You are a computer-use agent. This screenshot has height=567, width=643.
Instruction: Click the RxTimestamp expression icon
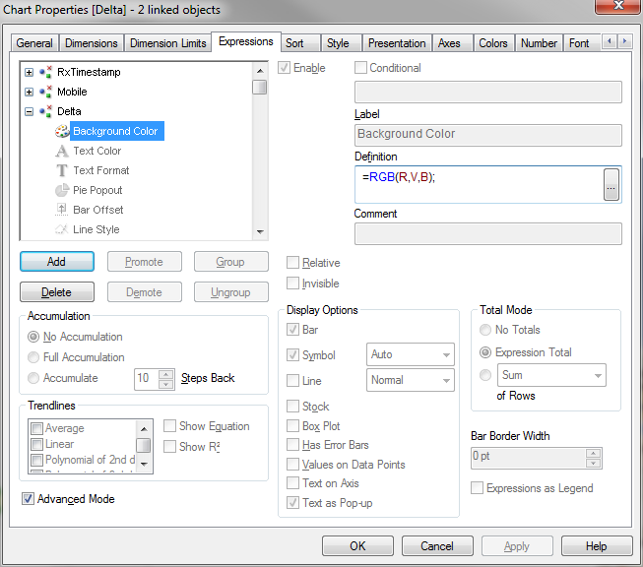[45, 72]
